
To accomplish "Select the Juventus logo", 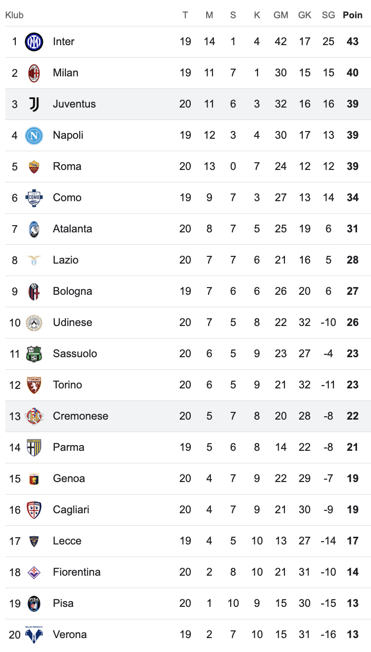I will [34, 104].
